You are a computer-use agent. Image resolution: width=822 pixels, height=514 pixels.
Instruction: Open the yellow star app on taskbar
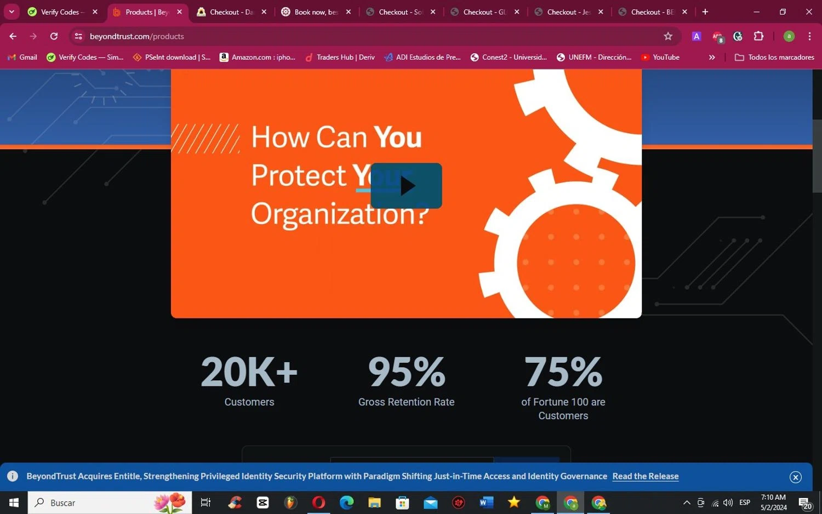(x=514, y=502)
